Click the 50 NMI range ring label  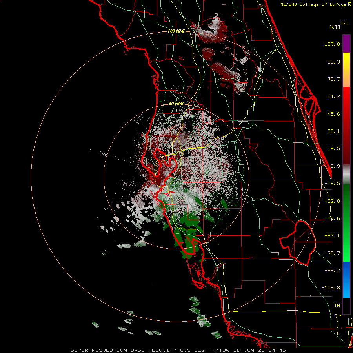click(176, 104)
